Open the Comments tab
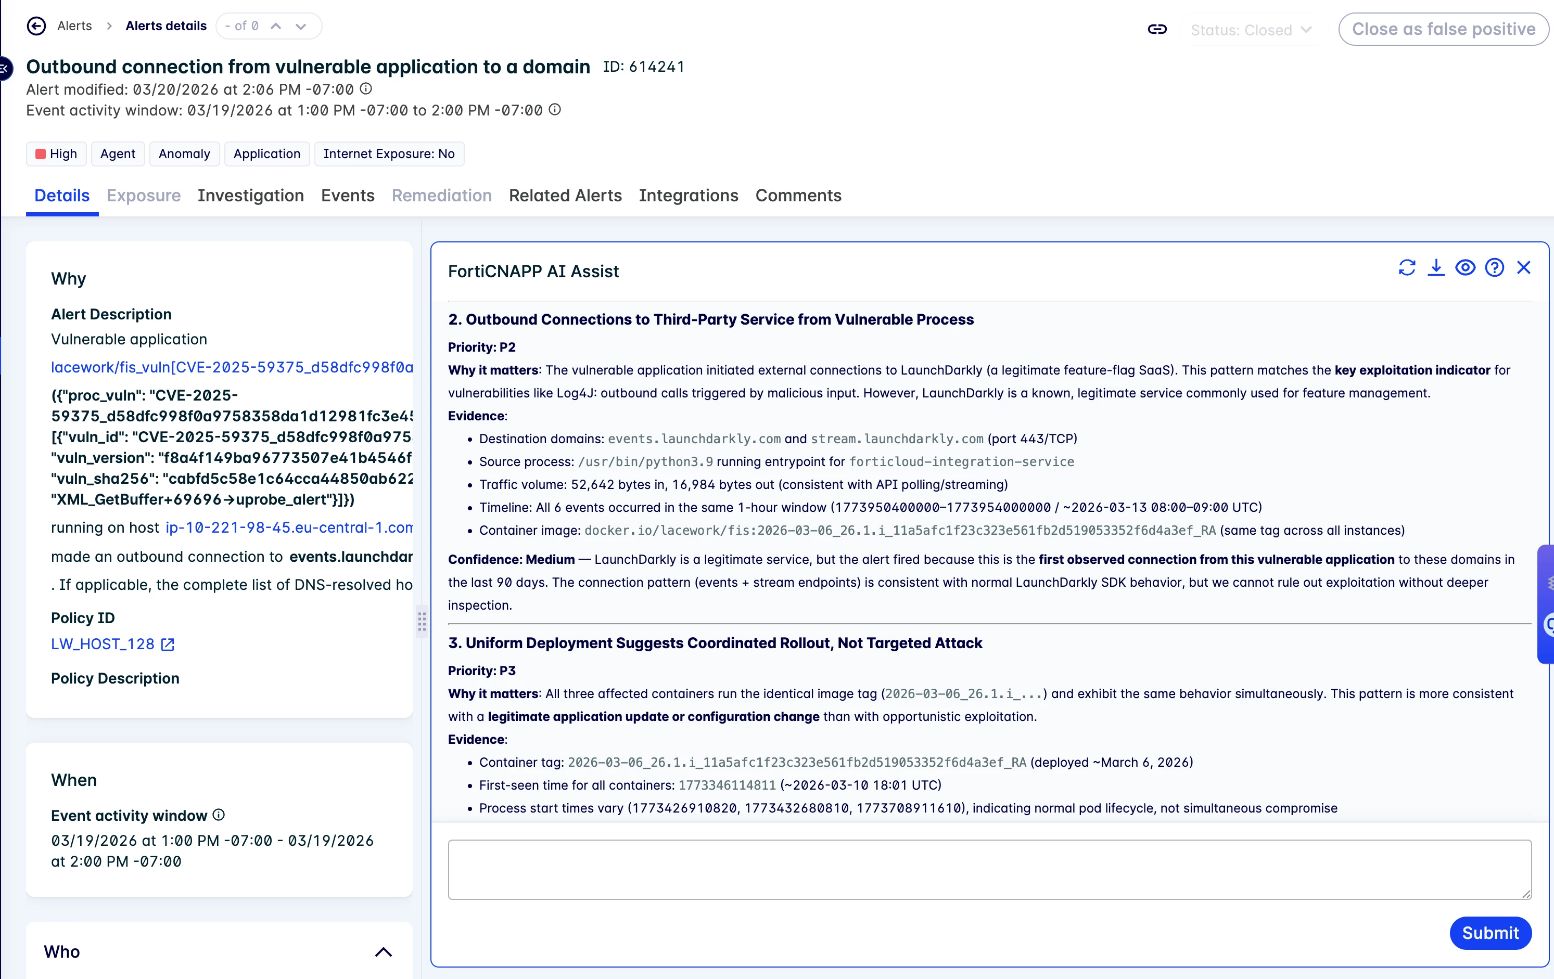This screenshot has width=1554, height=979. [x=798, y=196]
